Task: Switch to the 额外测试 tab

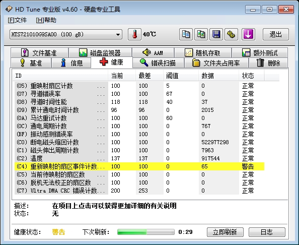Action: 260,53
